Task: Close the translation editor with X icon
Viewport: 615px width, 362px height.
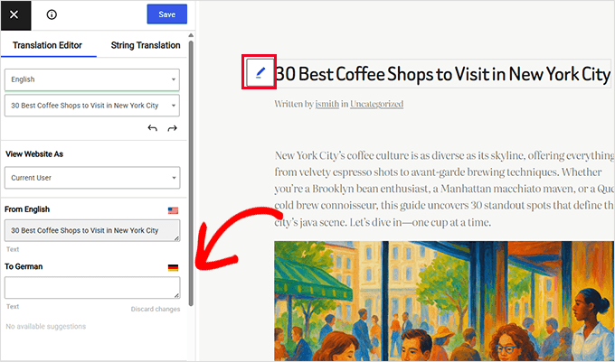Action: point(14,14)
